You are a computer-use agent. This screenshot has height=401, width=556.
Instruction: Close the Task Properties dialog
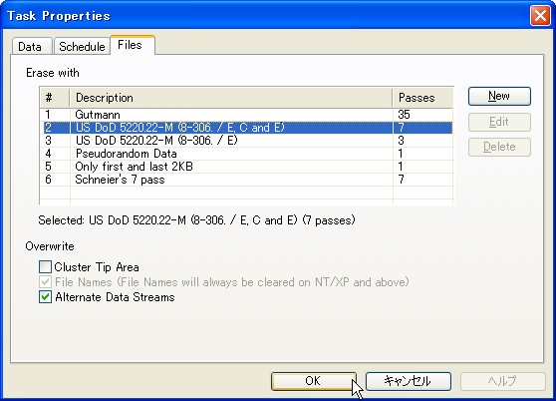[540, 16]
